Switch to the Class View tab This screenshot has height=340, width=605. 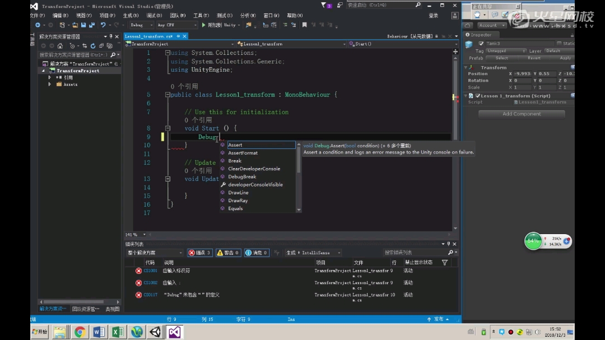click(113, 309)
